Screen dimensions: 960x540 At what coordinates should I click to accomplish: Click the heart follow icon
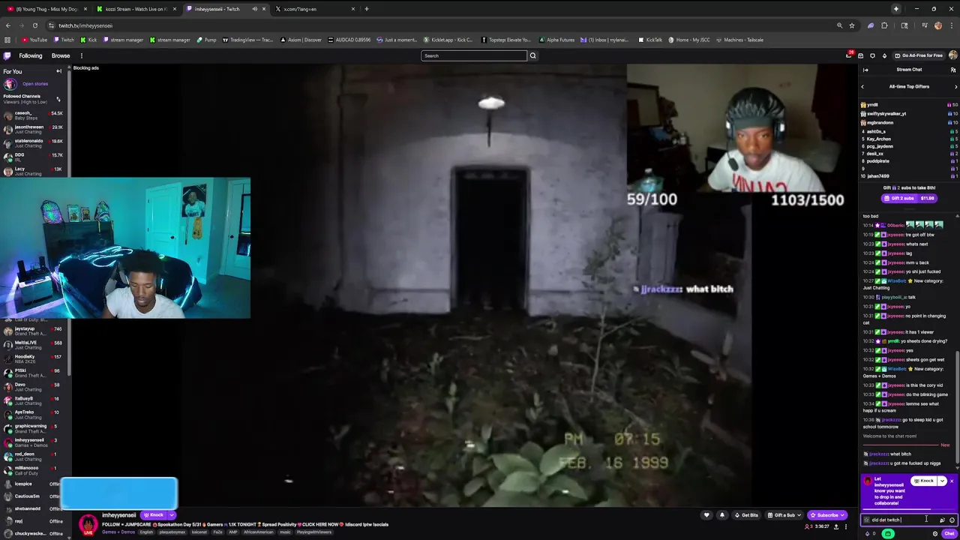click(x=706, y=515)
